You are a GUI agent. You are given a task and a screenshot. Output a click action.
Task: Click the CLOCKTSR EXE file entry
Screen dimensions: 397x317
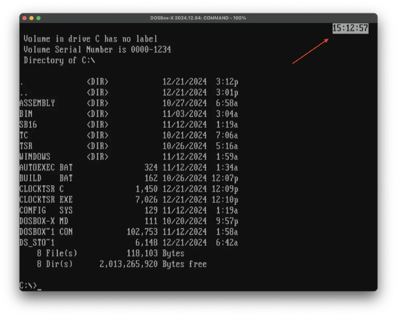46,200
